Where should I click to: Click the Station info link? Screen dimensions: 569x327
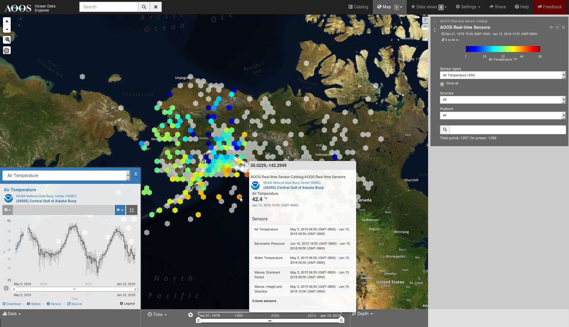coord(34,304)
